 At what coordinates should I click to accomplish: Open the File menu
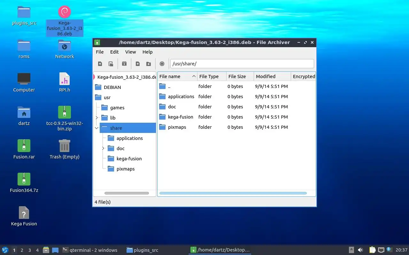100,52
